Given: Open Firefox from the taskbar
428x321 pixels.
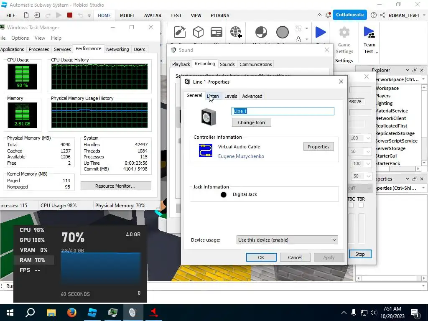Looking at the screenshot, I should [x=72, y=313].
